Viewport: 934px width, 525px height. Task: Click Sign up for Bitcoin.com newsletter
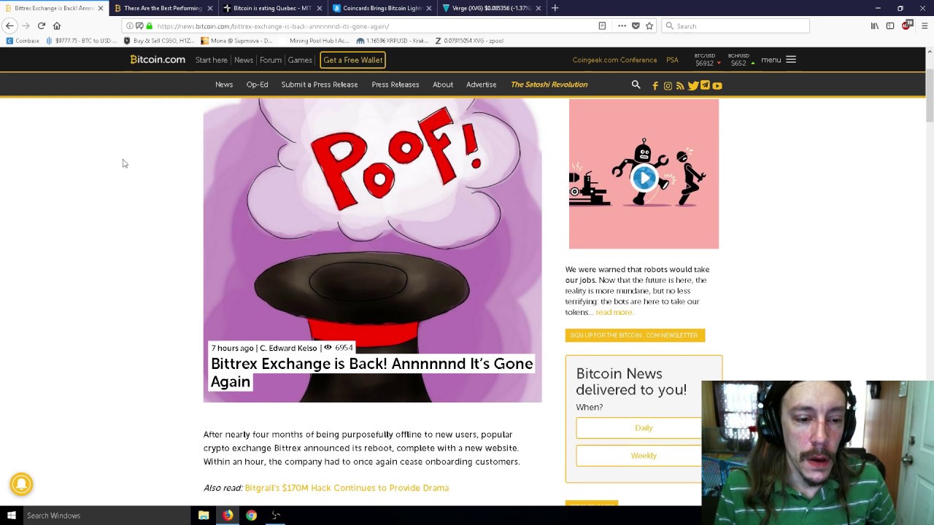click(635, 335)
